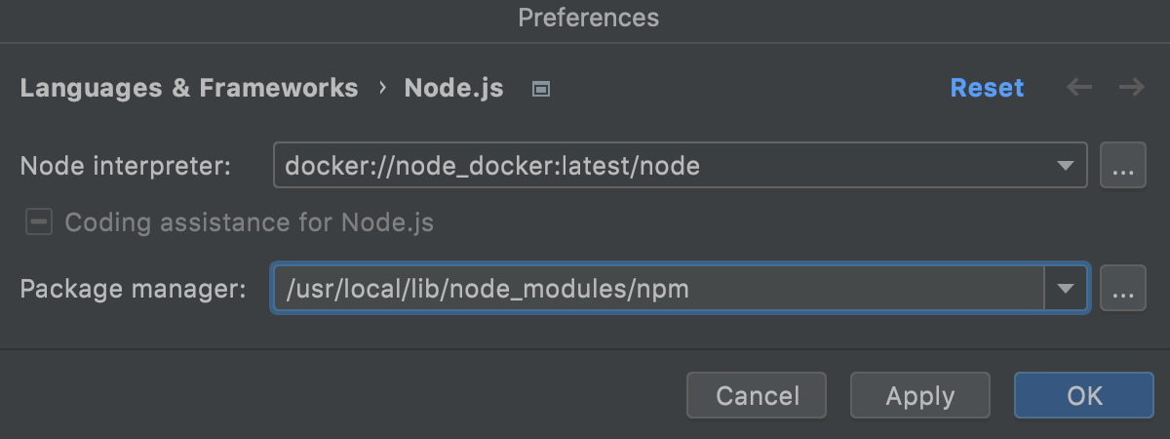Cancel the Preferences dialog
Screen dimensions: 1170x439
[x=757, y=395]
